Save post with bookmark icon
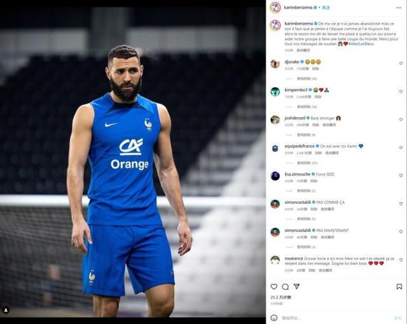407x324 pixels. point(399,287)
